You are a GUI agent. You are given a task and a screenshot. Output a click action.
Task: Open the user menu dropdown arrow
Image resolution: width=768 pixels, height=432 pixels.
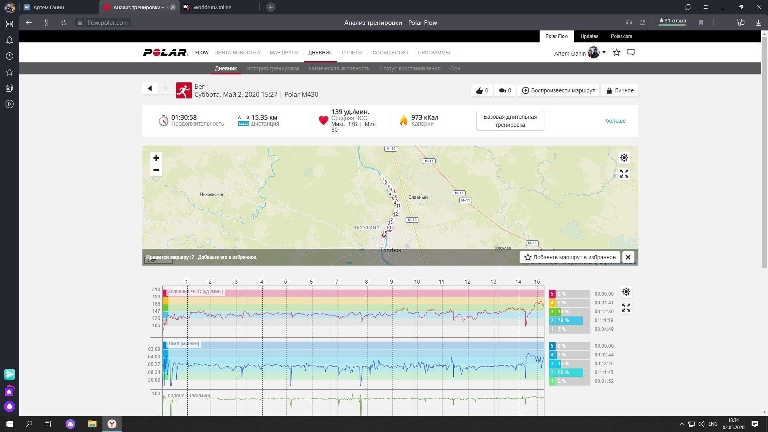coord(604,52)
